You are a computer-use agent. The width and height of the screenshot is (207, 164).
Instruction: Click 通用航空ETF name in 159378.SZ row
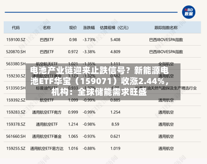tap(47, 124)
